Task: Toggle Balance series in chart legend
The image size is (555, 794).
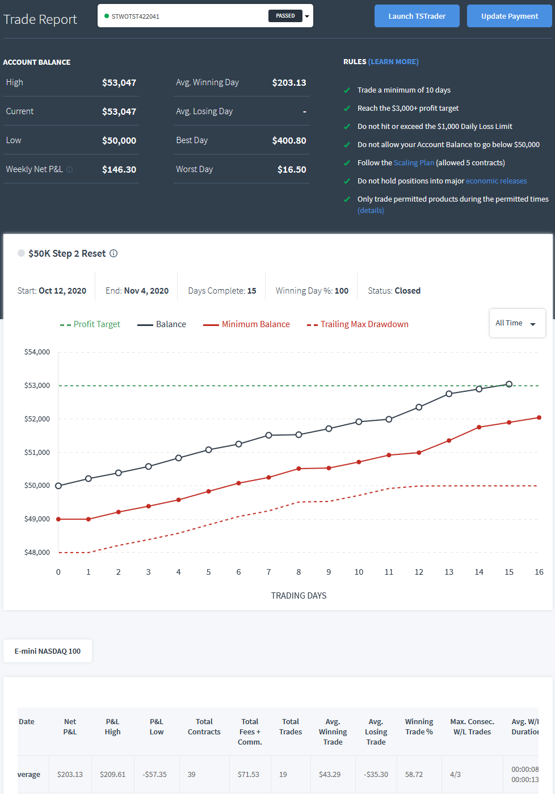Action: pos(162,324)
